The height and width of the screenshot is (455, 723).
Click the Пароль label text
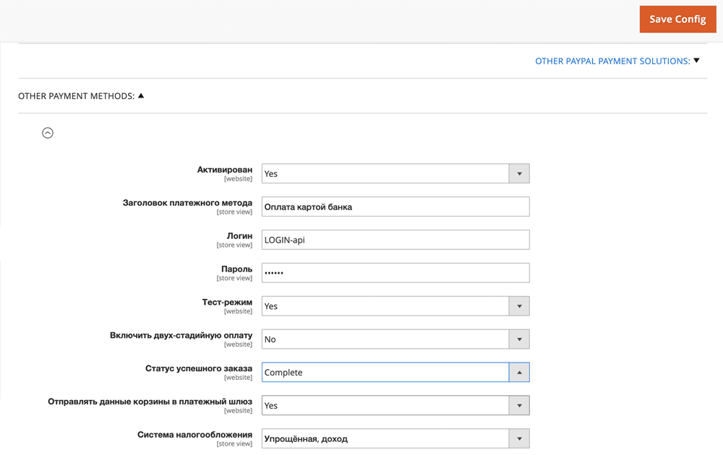236,269
